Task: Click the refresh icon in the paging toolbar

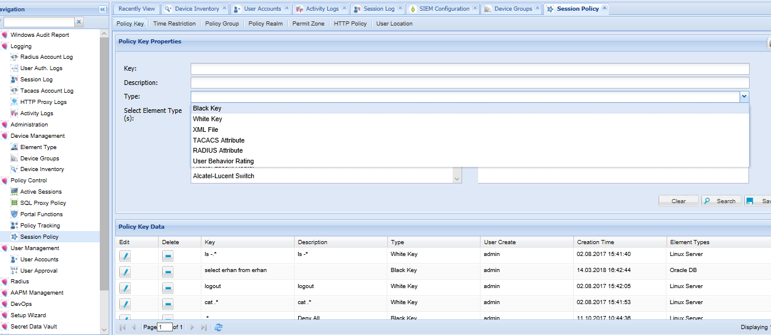Action: point(219,327)
